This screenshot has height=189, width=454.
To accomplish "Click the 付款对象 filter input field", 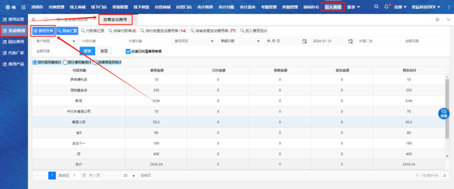I will pyautogui.click(x=102, y=41).
